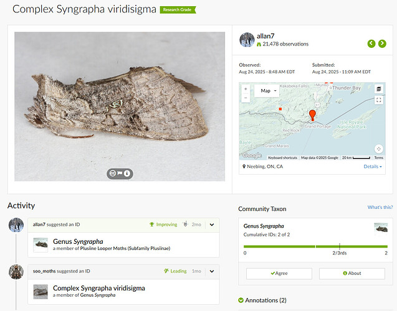Open the main moth photo
Image resolution: width=397 pixels, height=311 pixels.
120,106
